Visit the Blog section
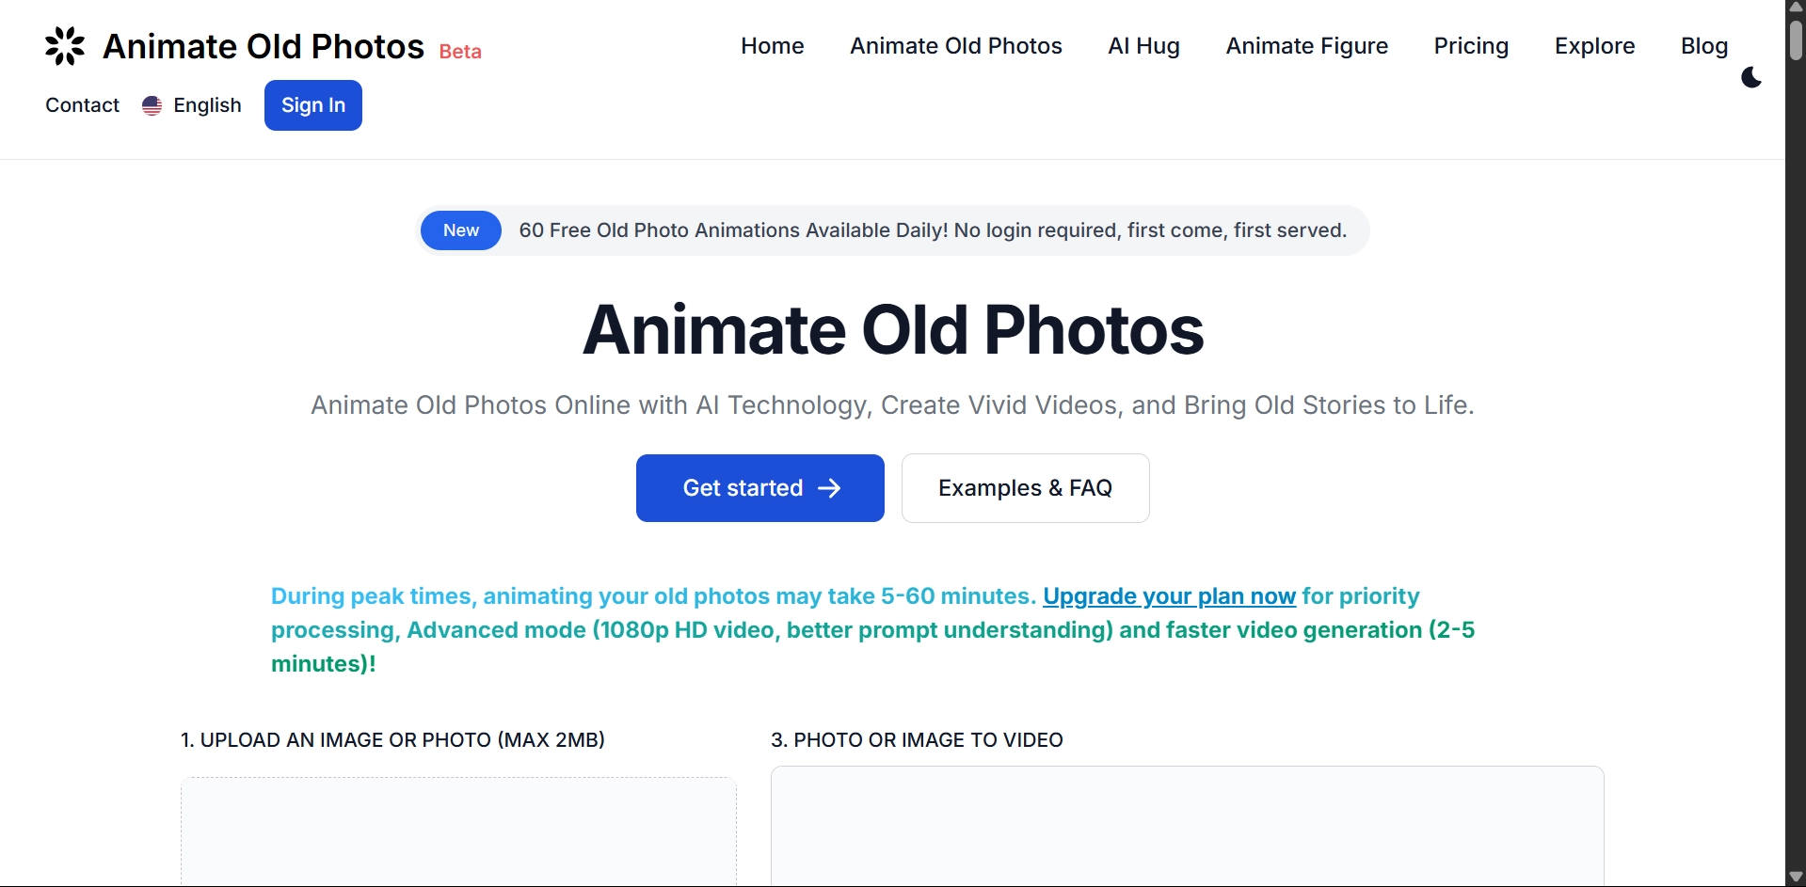Screen dimensions: 1806x887 click(x=1703, y=46)
